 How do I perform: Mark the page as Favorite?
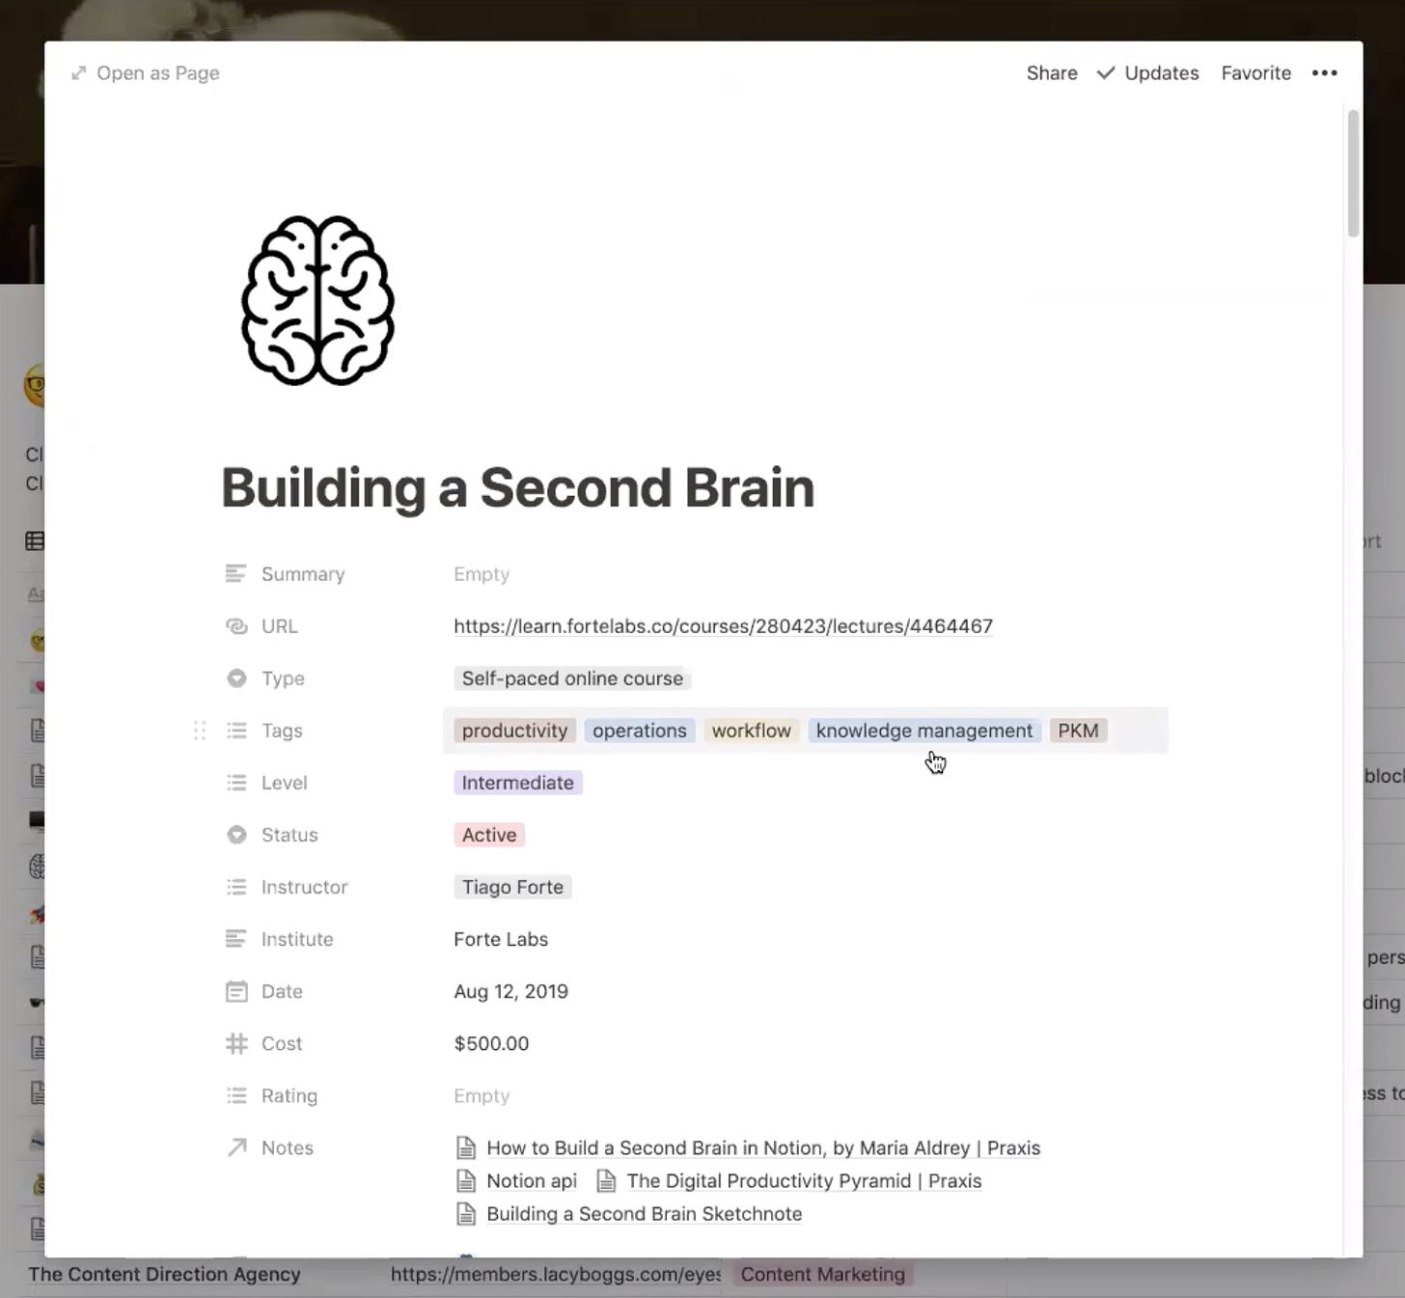click(x=1255, y=73)
